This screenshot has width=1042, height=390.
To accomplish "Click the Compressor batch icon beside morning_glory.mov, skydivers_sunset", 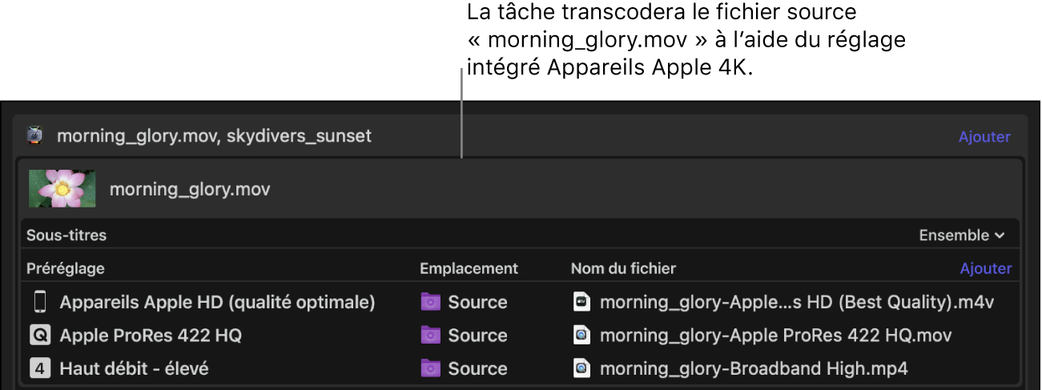I will pyautogui.click(x=34, y=136).
